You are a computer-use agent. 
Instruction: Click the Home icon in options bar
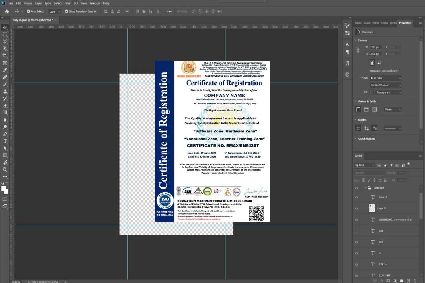click(7, 11)
